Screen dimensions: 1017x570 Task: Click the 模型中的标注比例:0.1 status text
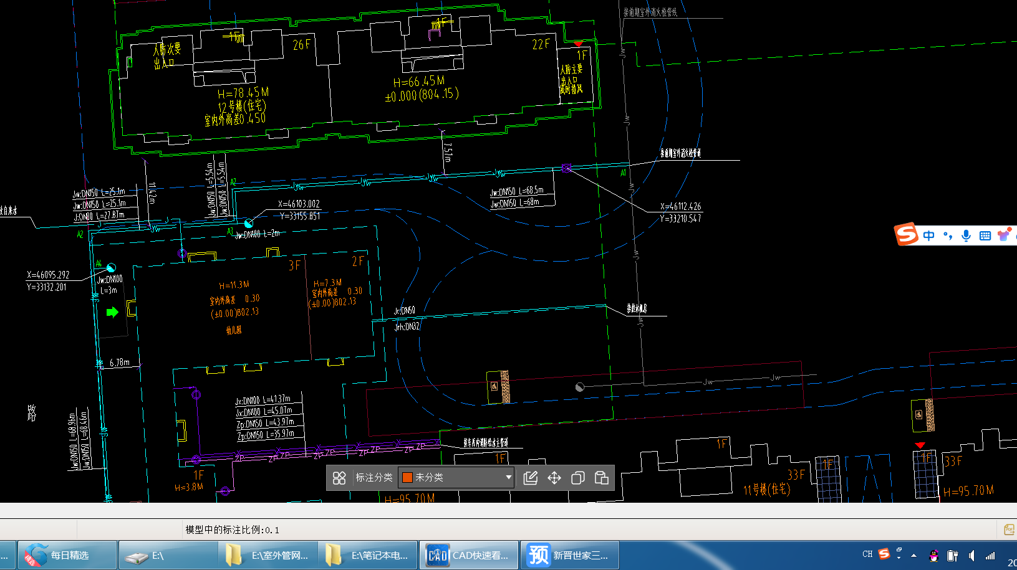pos(232,530)
